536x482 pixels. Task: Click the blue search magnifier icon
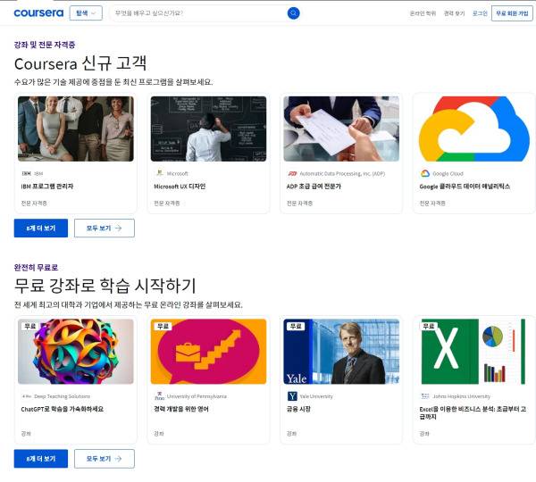[x=293, y=13]
